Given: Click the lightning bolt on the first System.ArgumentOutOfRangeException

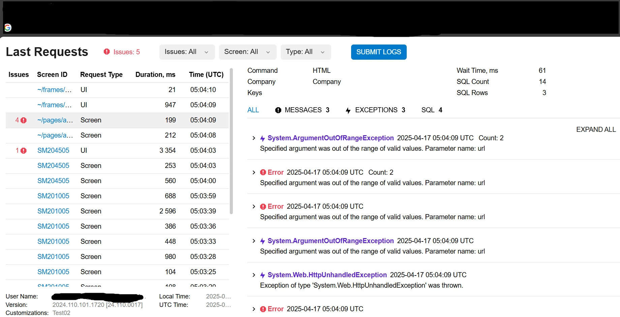Looking at the screenshot, I should 262,138.
